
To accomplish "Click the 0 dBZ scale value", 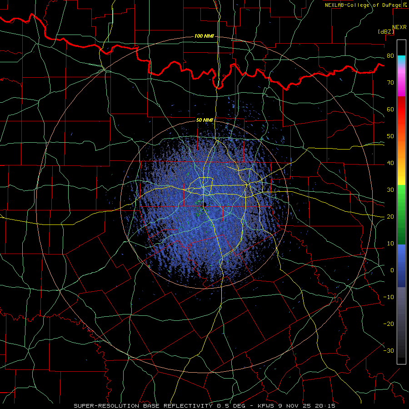I will click(x=392, y=270).
